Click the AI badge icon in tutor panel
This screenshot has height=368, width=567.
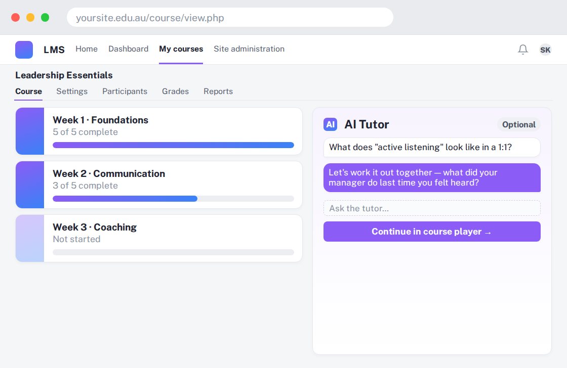click(330, 124)
